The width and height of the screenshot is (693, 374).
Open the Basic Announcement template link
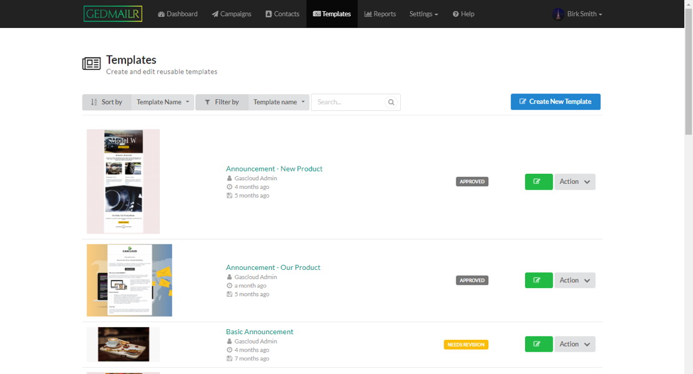[259, 332]
